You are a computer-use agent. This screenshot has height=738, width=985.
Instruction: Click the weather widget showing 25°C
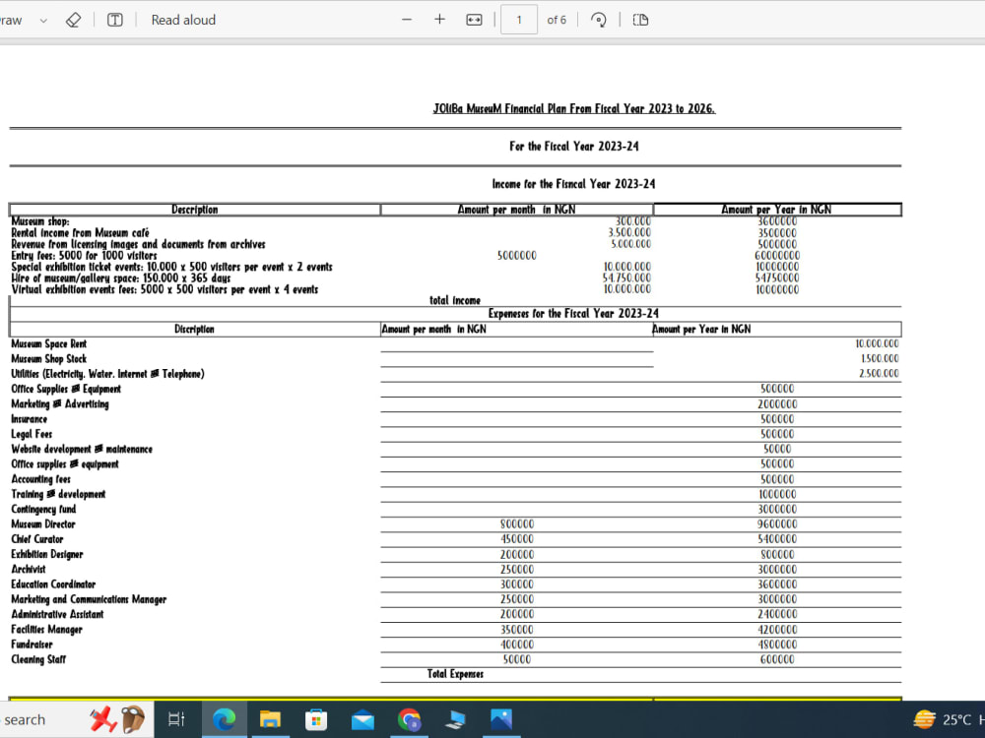pos(949,719)
